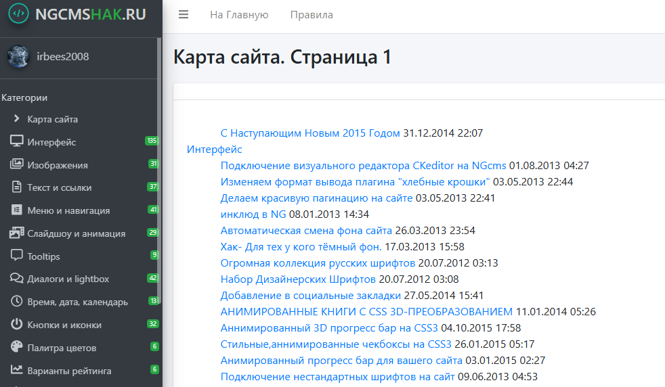Open Набор Дизайнерских Шрифтов link
Screen dimensions: 665x387
click(x=298, y=279)
